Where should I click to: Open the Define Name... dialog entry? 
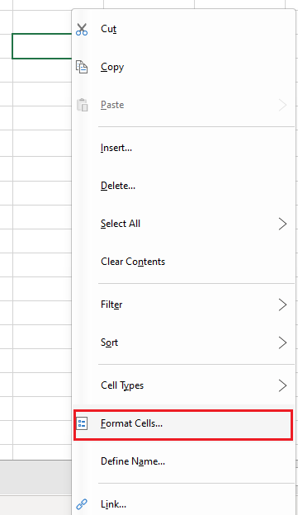tap(183, 461)
